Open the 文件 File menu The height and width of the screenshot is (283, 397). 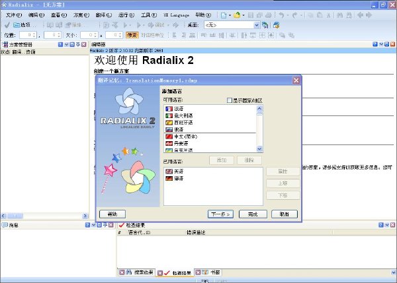[x=14, y=15]
